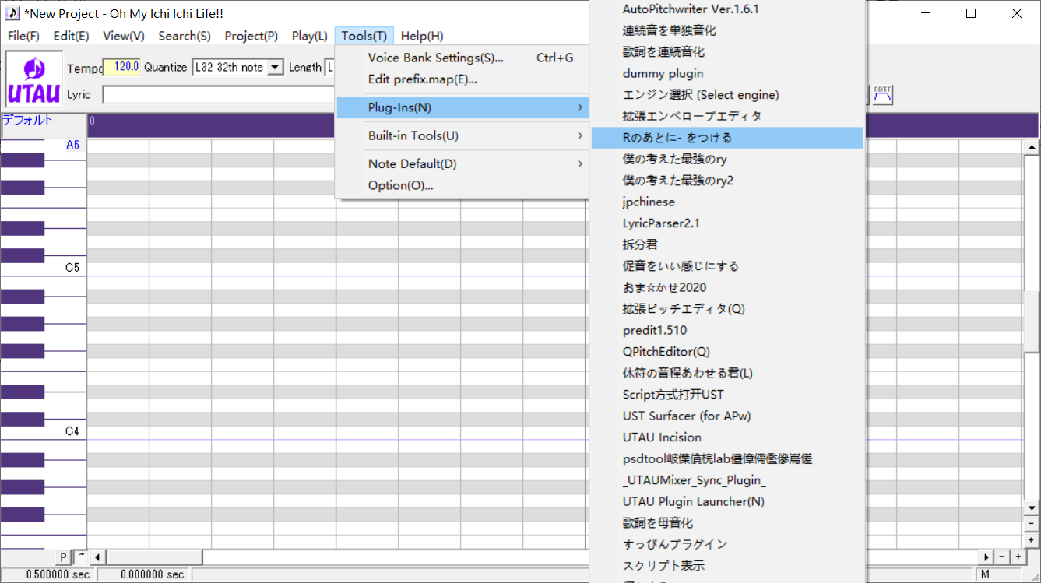1041x583 pixels.
Task: Click the vertical zoom plus icon on the right edge
Action: 1032,539
